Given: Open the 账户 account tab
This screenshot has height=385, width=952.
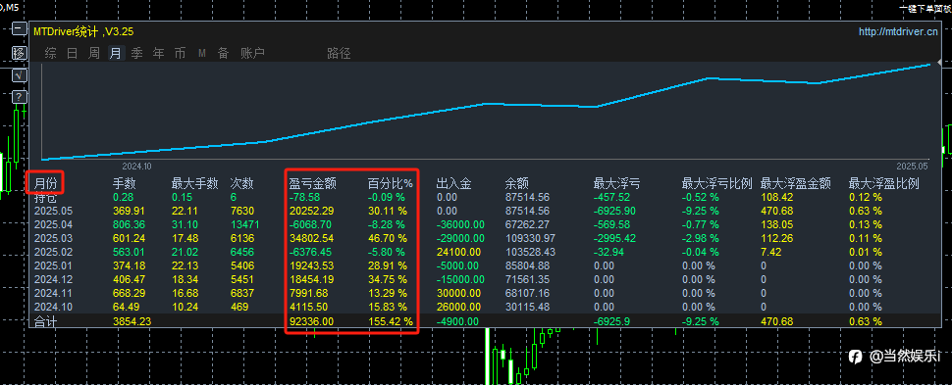Looking at the screenshot, I should pos(252,53).
